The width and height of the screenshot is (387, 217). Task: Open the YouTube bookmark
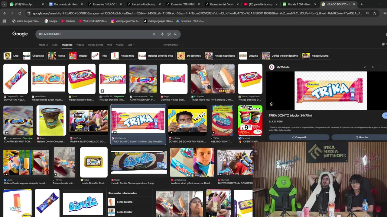click(68, 21)
